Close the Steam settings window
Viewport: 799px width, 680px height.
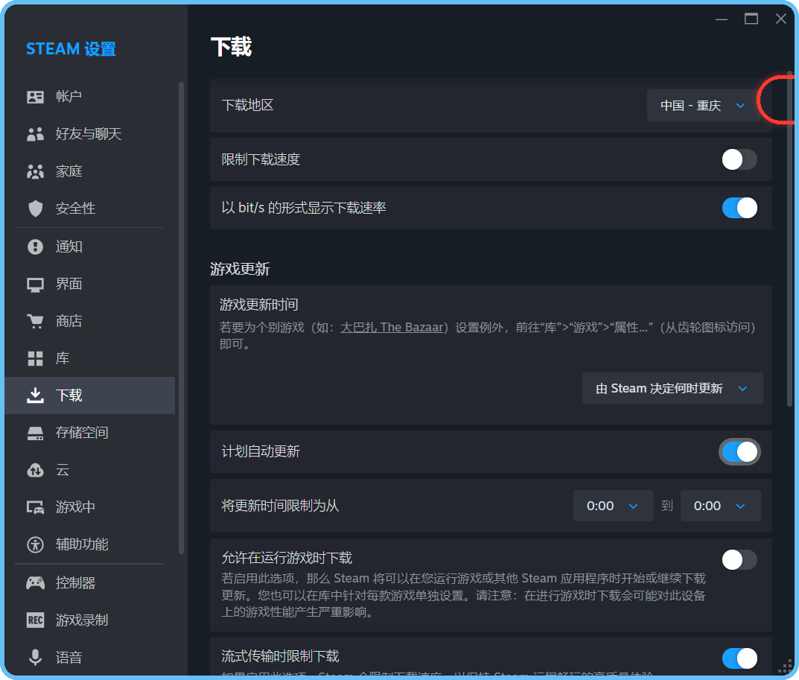coord(780,19)
